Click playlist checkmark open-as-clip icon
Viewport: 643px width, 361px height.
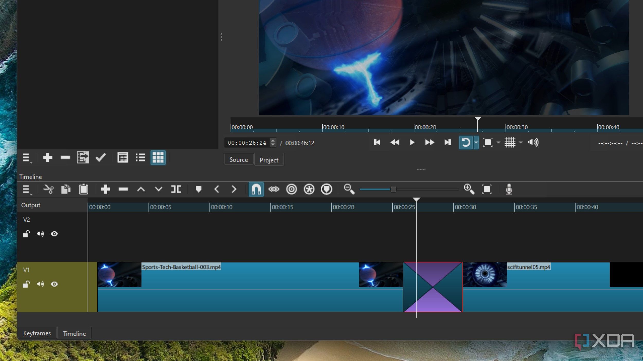(x=101, y=157)
